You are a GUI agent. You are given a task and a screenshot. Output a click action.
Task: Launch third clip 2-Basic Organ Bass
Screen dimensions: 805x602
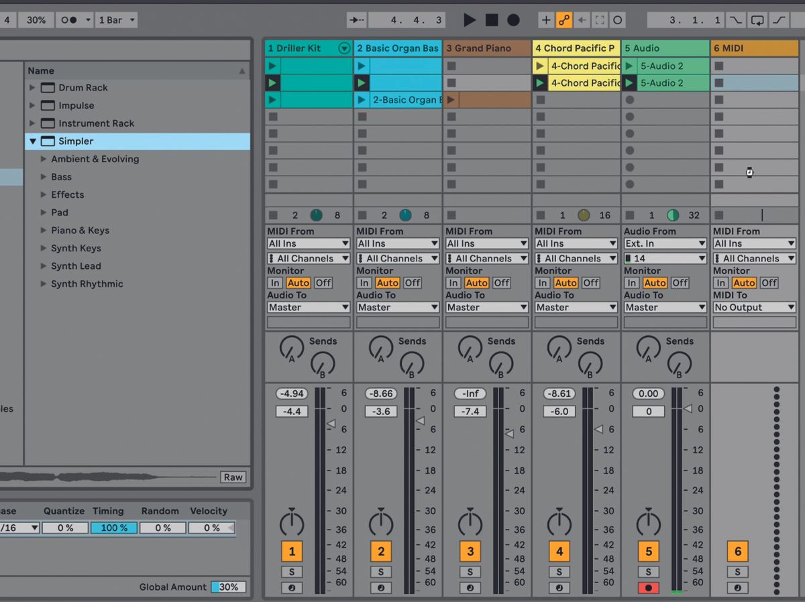(x=362, y=100)
